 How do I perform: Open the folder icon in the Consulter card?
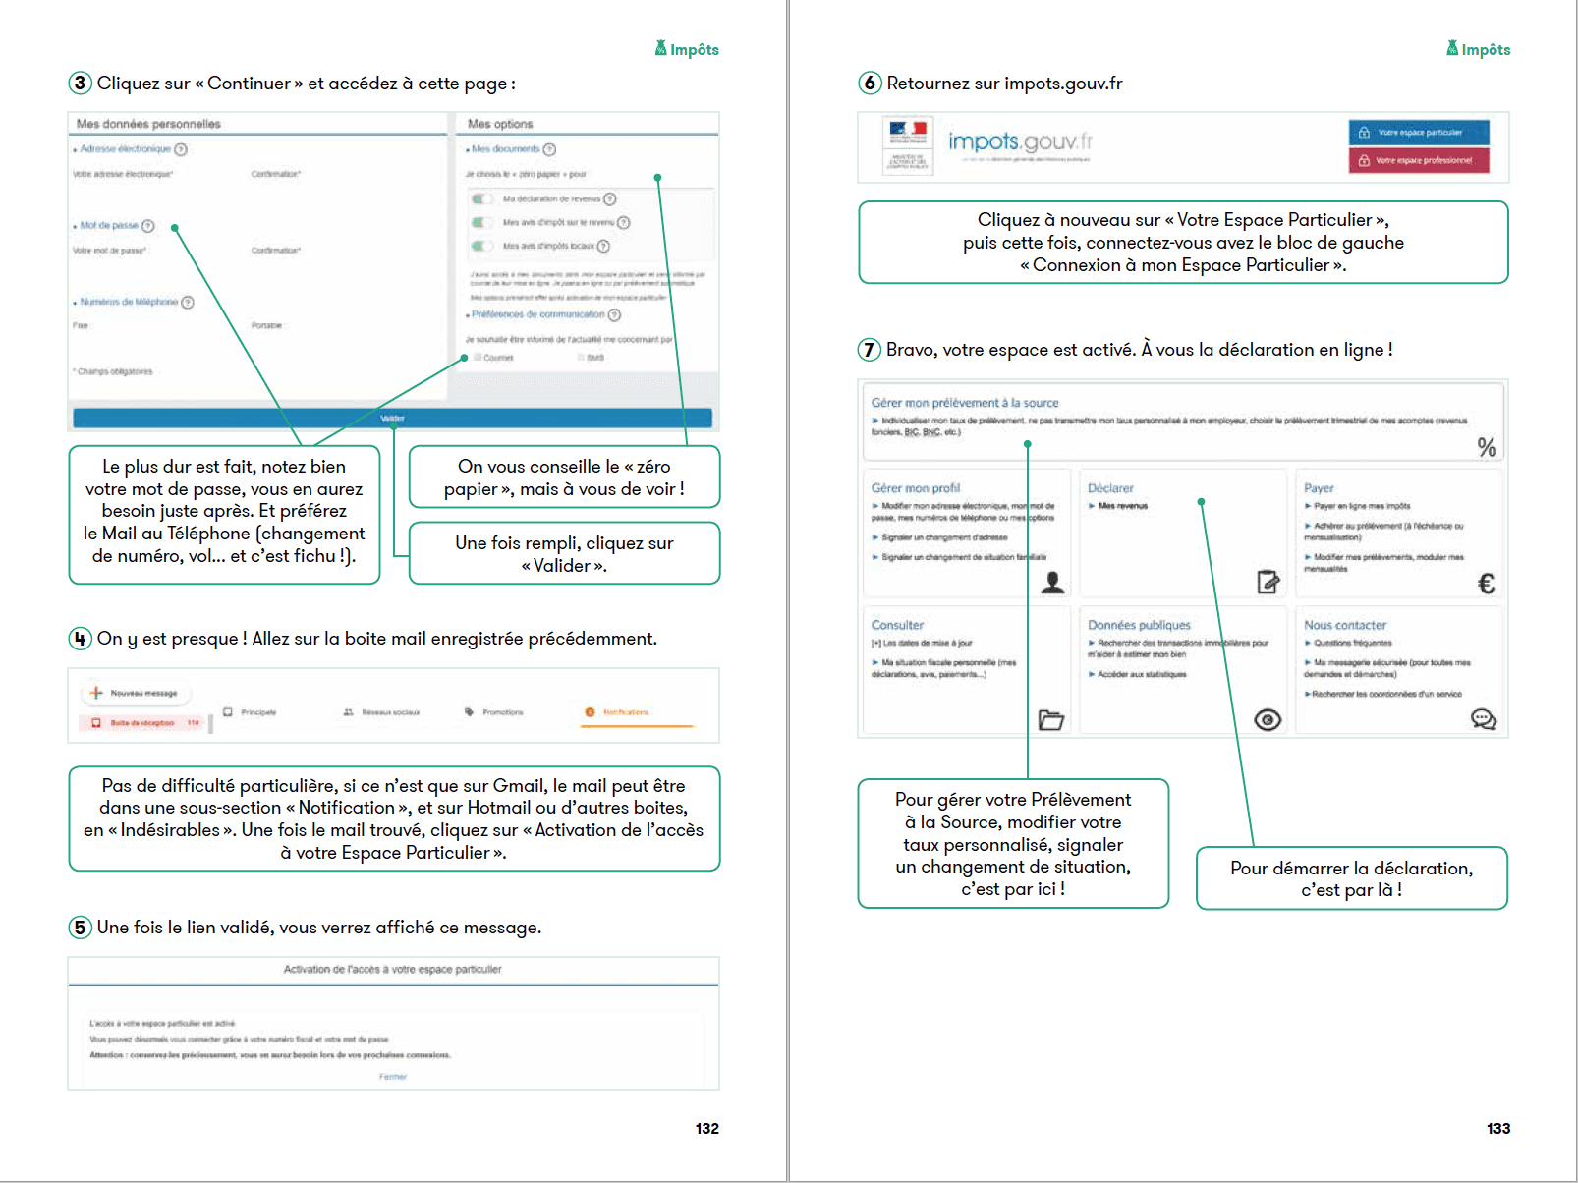click(1051, 720)
